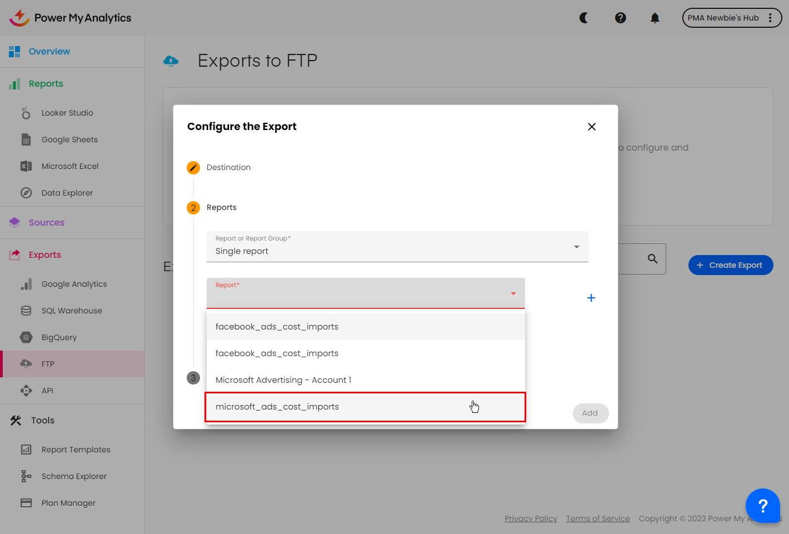Toggle dark mode moon icon
This screenshot has width=789, height=534.
pyautogui.click(x=583, y=18)
